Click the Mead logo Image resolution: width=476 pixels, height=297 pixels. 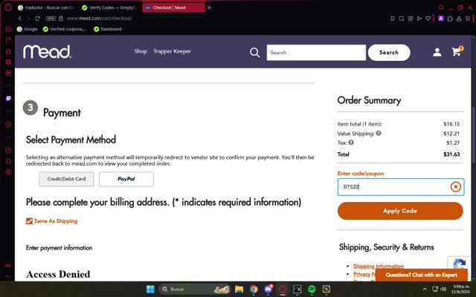47,52
